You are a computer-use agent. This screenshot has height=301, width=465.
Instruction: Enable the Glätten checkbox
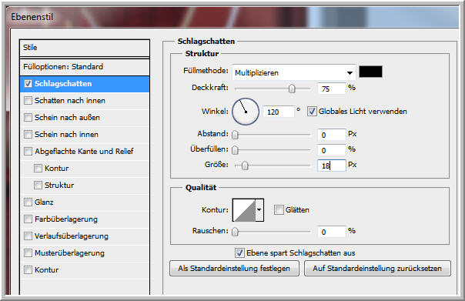tap(279, 210)
